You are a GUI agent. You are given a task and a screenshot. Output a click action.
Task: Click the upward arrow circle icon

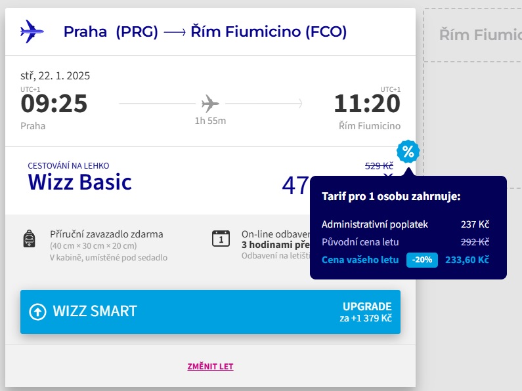pos(37,312)
